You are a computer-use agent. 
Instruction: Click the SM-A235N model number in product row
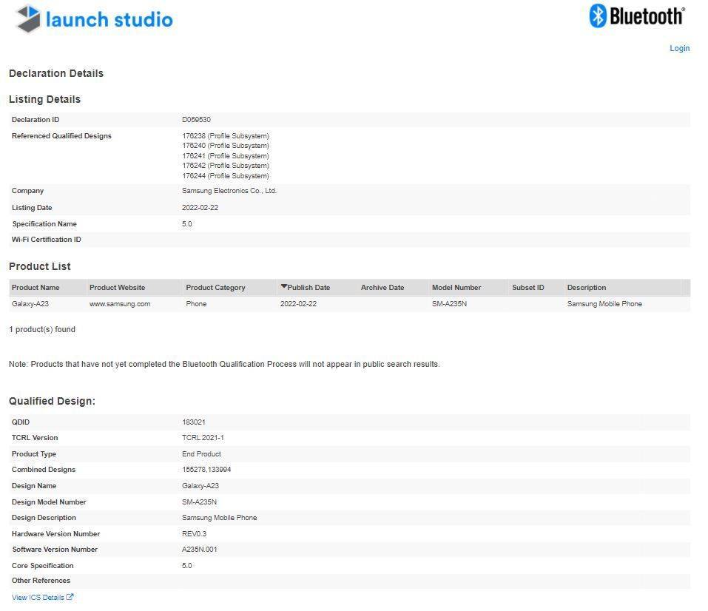449,304
